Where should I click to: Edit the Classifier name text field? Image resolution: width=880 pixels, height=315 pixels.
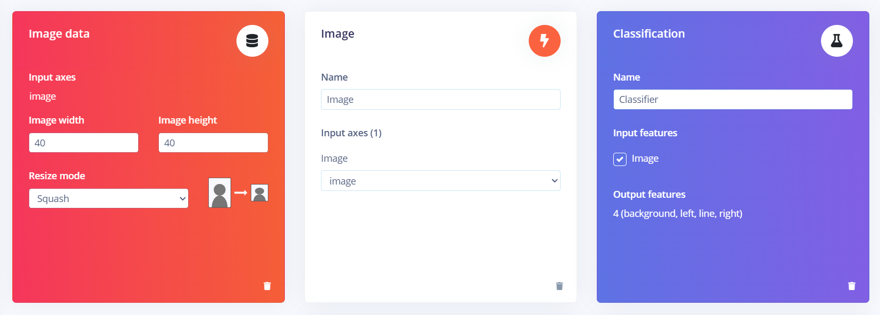(x=732, y=100)
